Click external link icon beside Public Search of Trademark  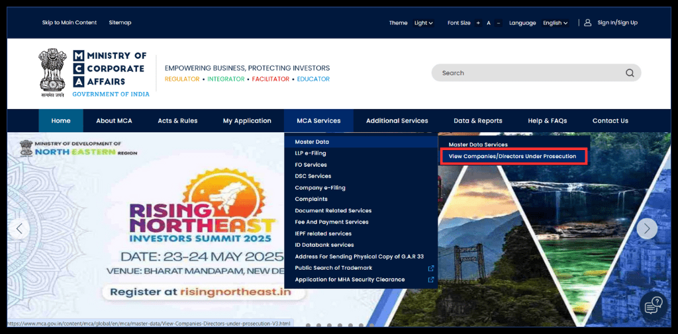(431, 268)
